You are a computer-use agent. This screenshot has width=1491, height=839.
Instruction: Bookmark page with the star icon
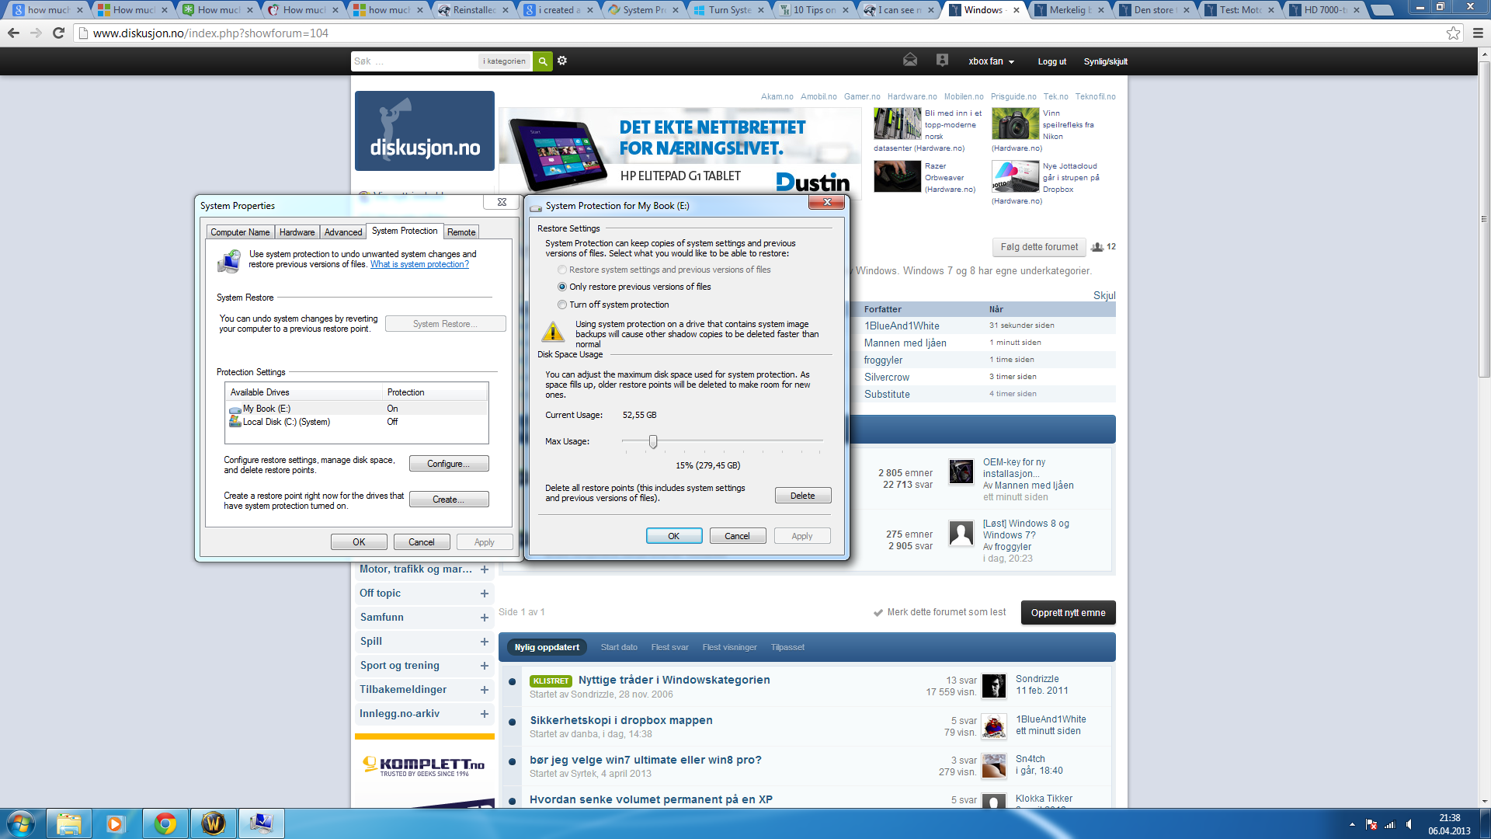coord(1453,33)
